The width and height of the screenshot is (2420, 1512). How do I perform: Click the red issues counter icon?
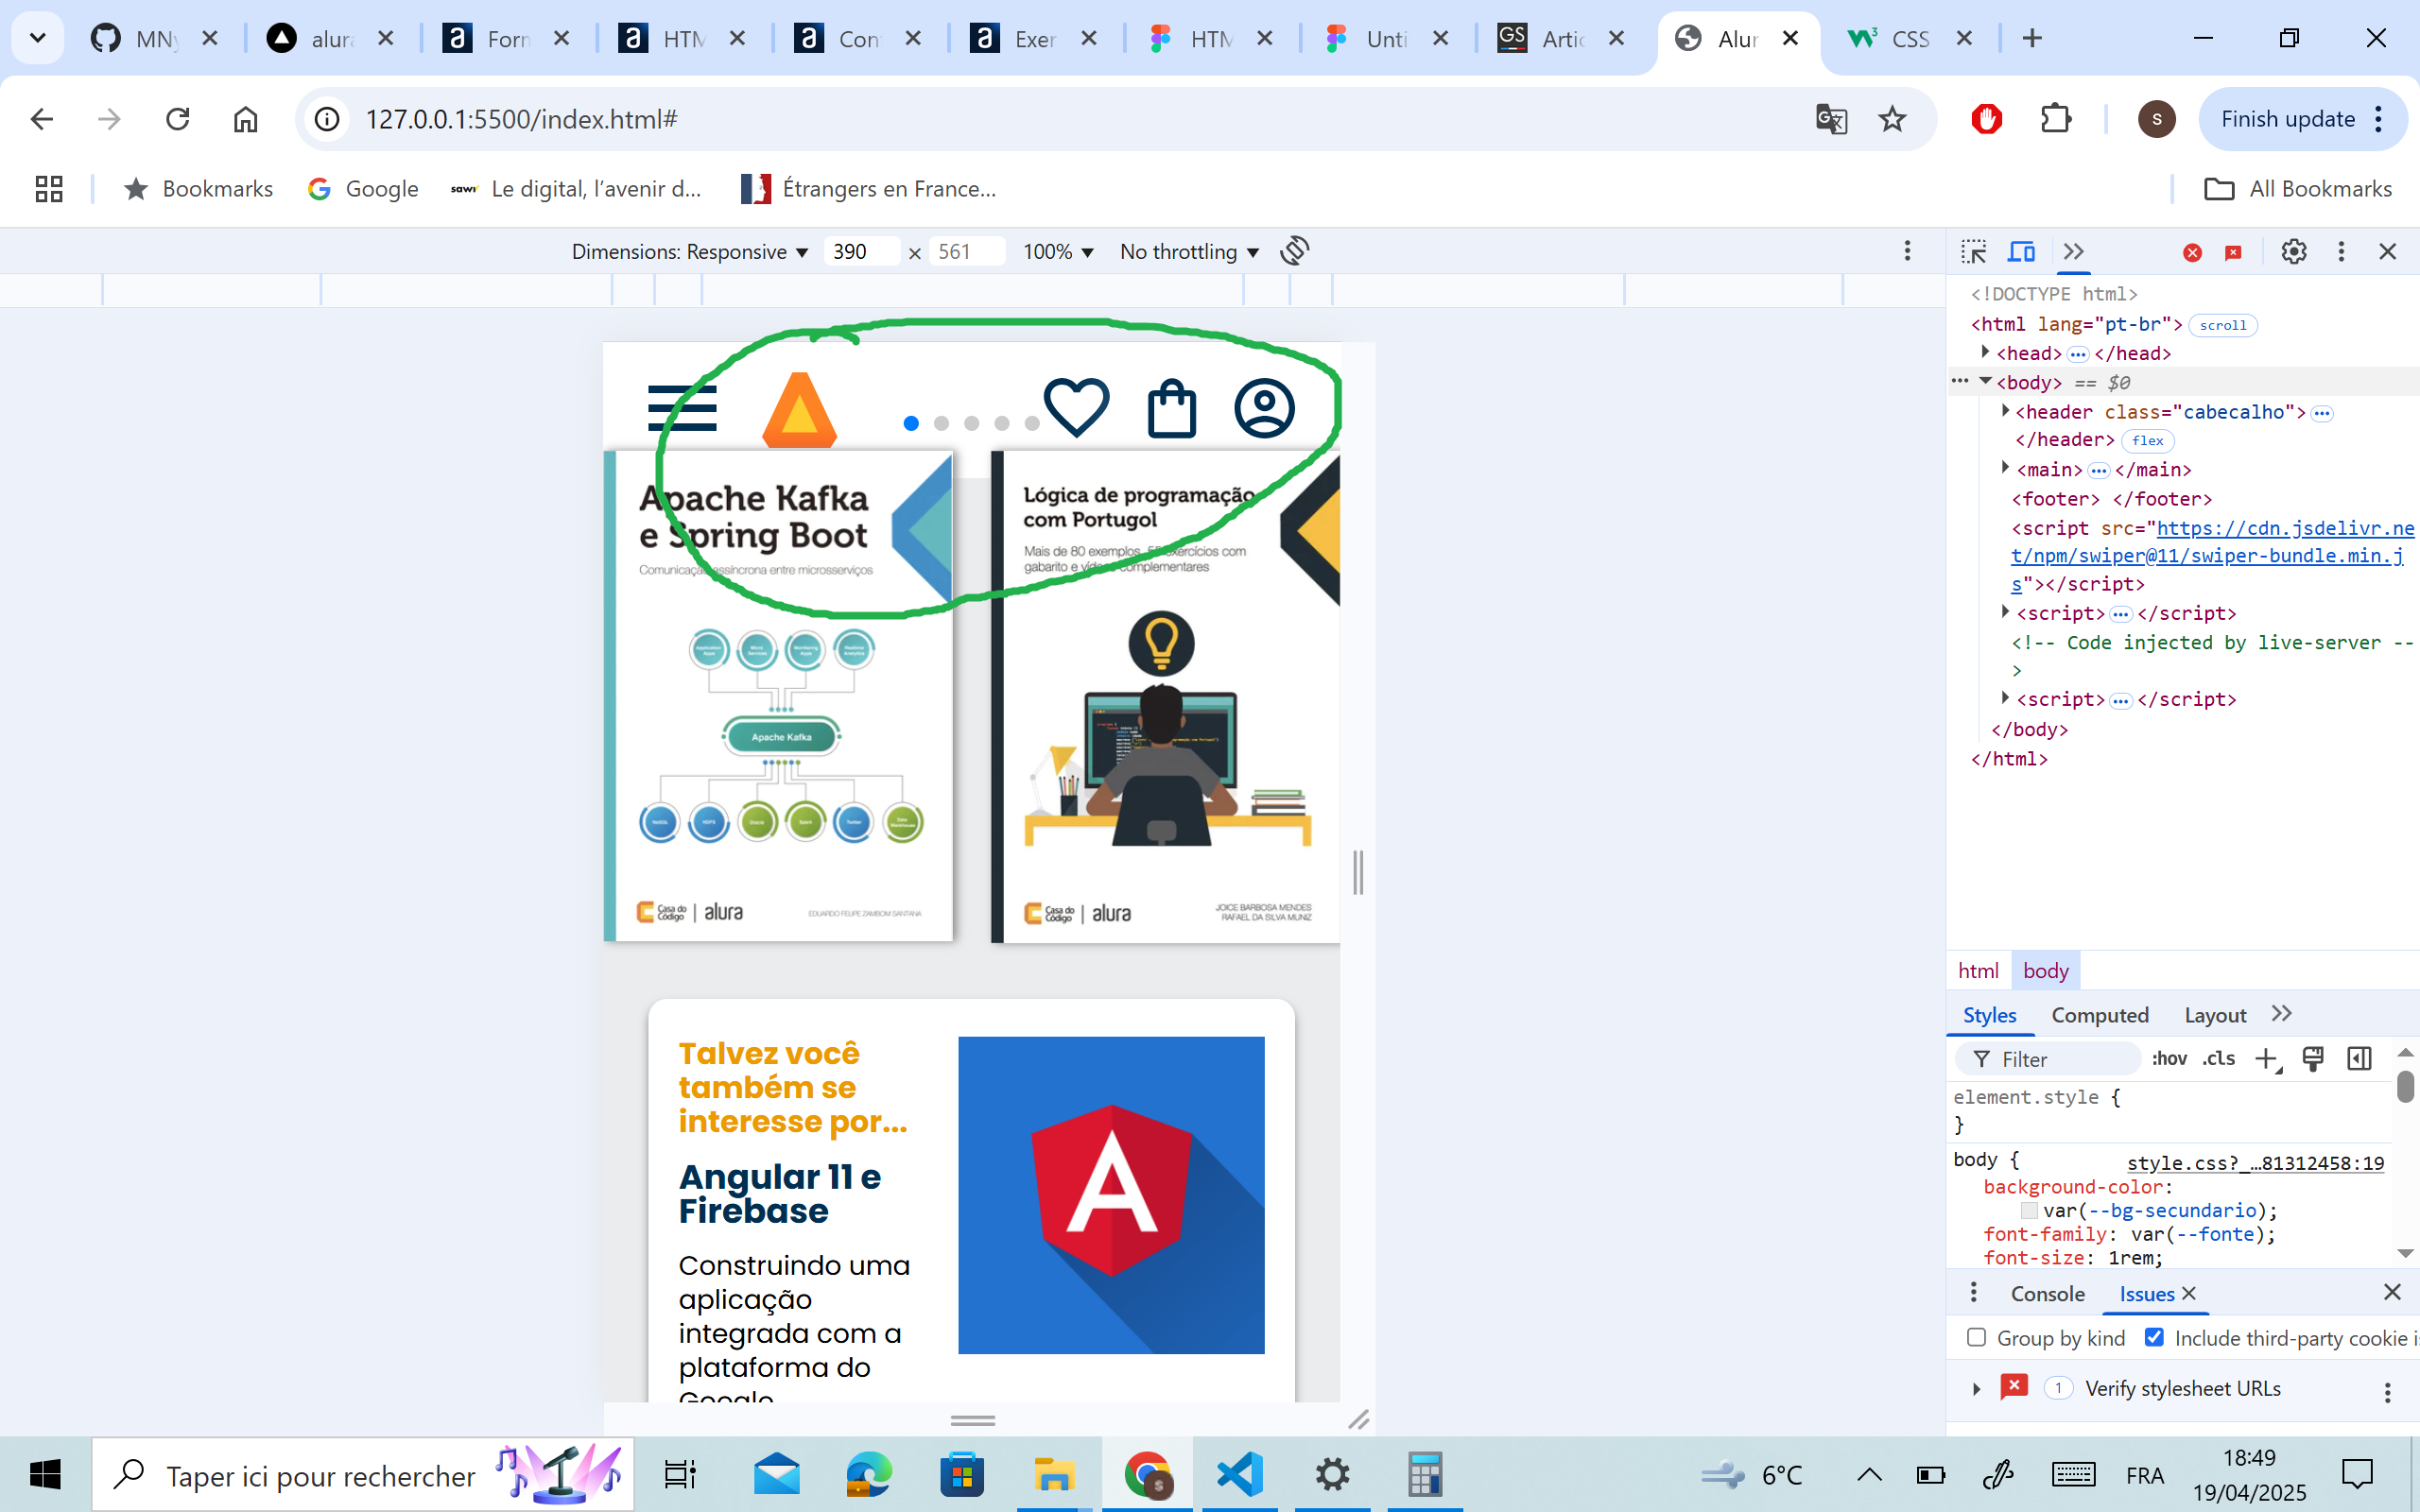(2234, 253)
